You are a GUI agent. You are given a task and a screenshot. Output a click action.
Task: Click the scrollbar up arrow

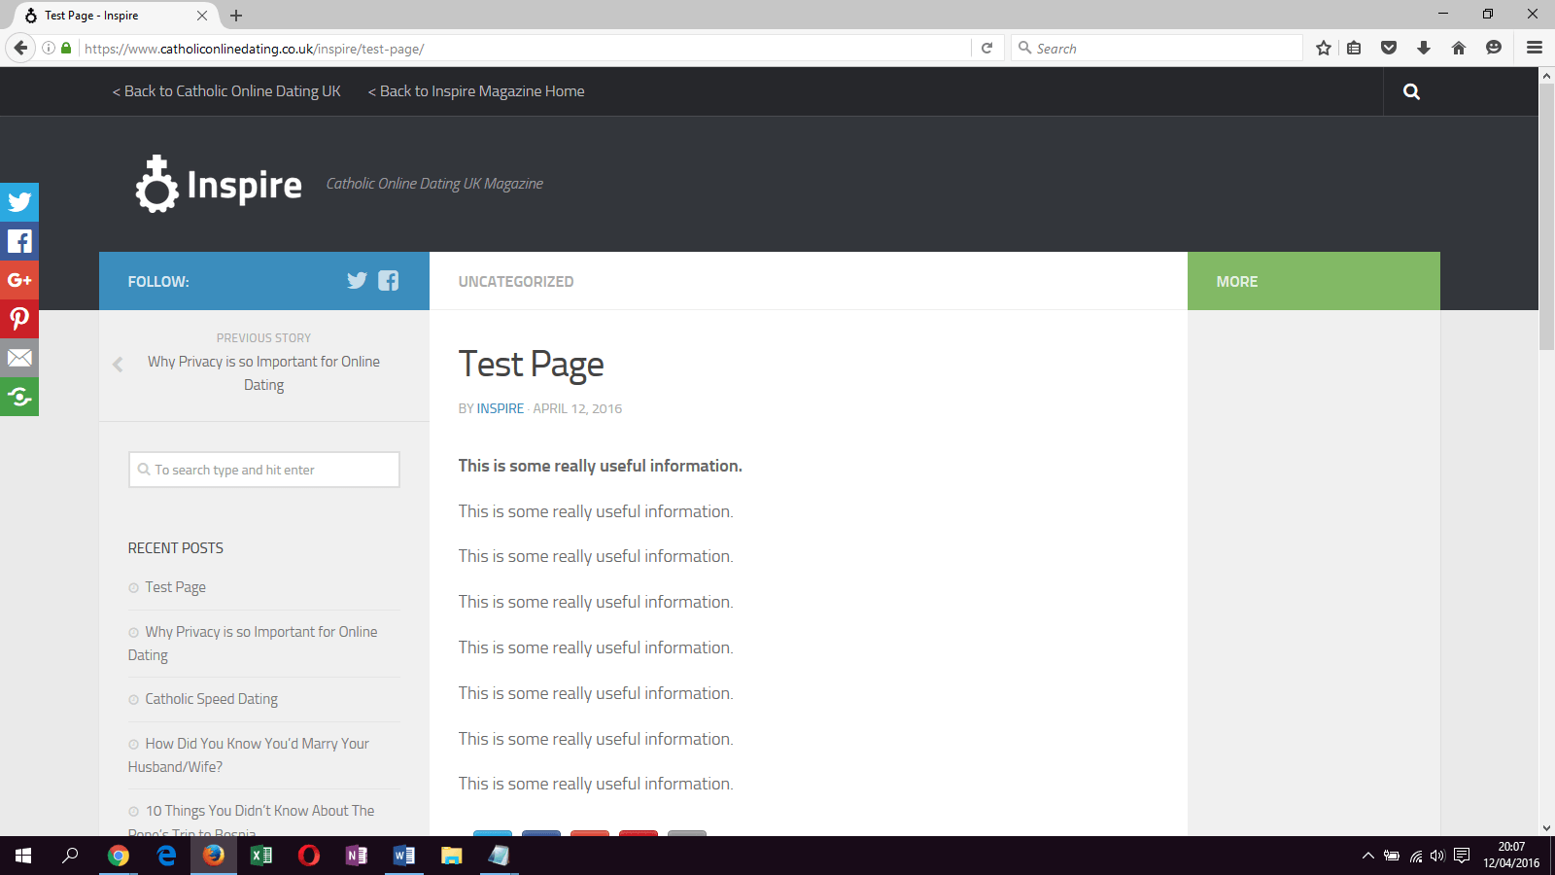1546,74
